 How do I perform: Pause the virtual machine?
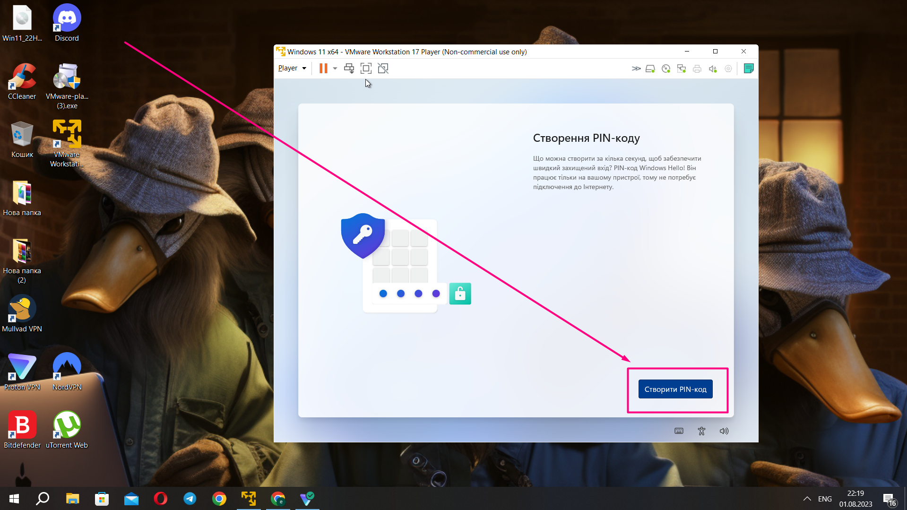coord(323,68)
